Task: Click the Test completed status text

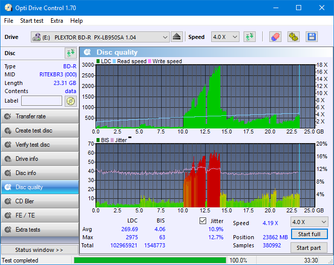Action: pos(20,260)
